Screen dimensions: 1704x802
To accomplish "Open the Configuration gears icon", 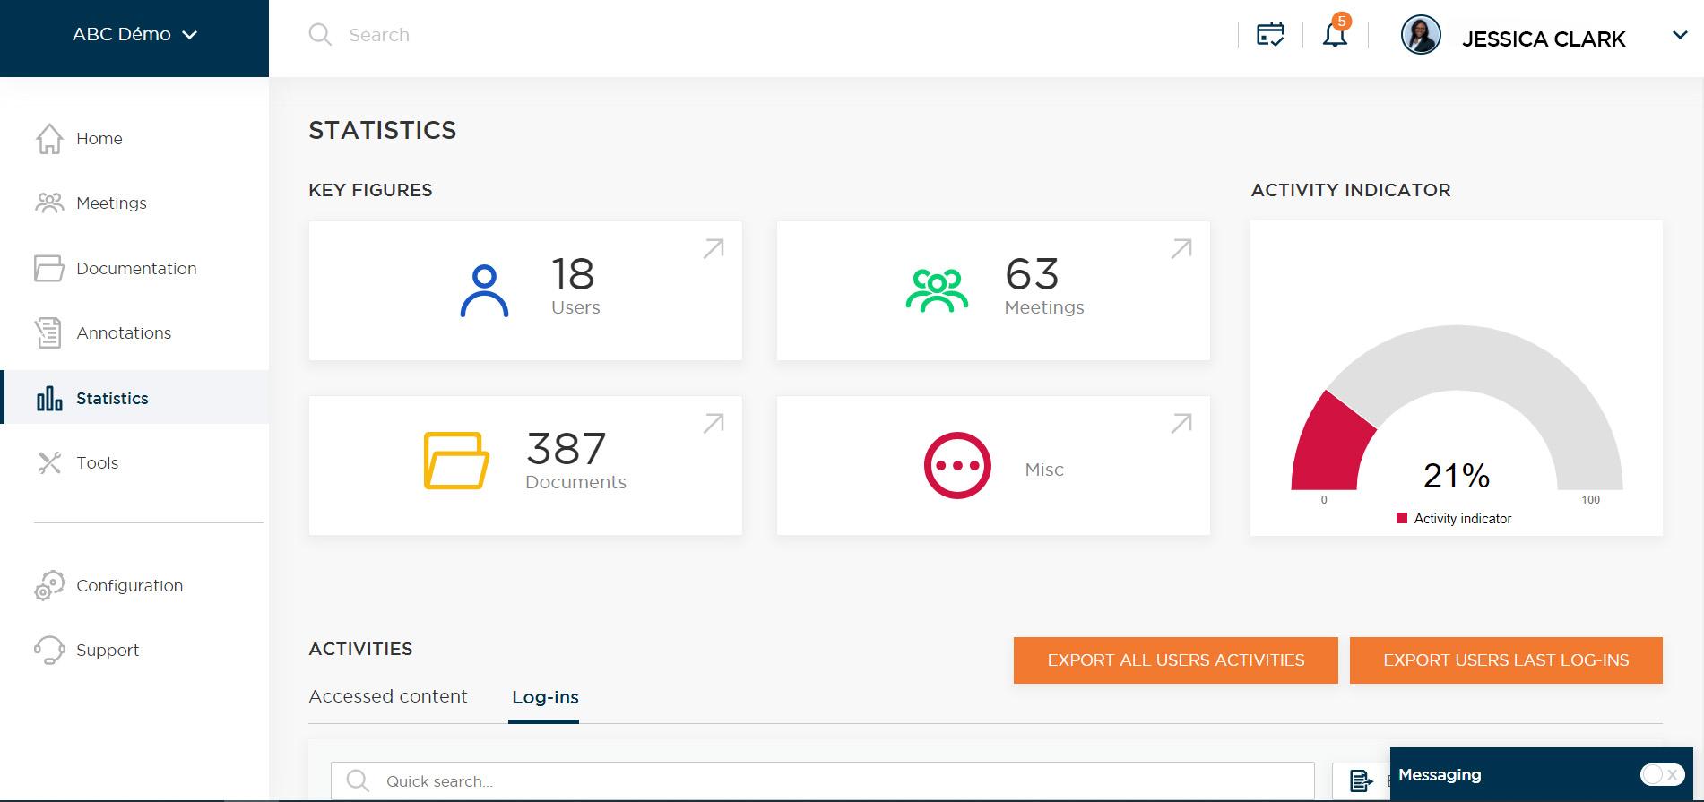I will tap(49, 585).
